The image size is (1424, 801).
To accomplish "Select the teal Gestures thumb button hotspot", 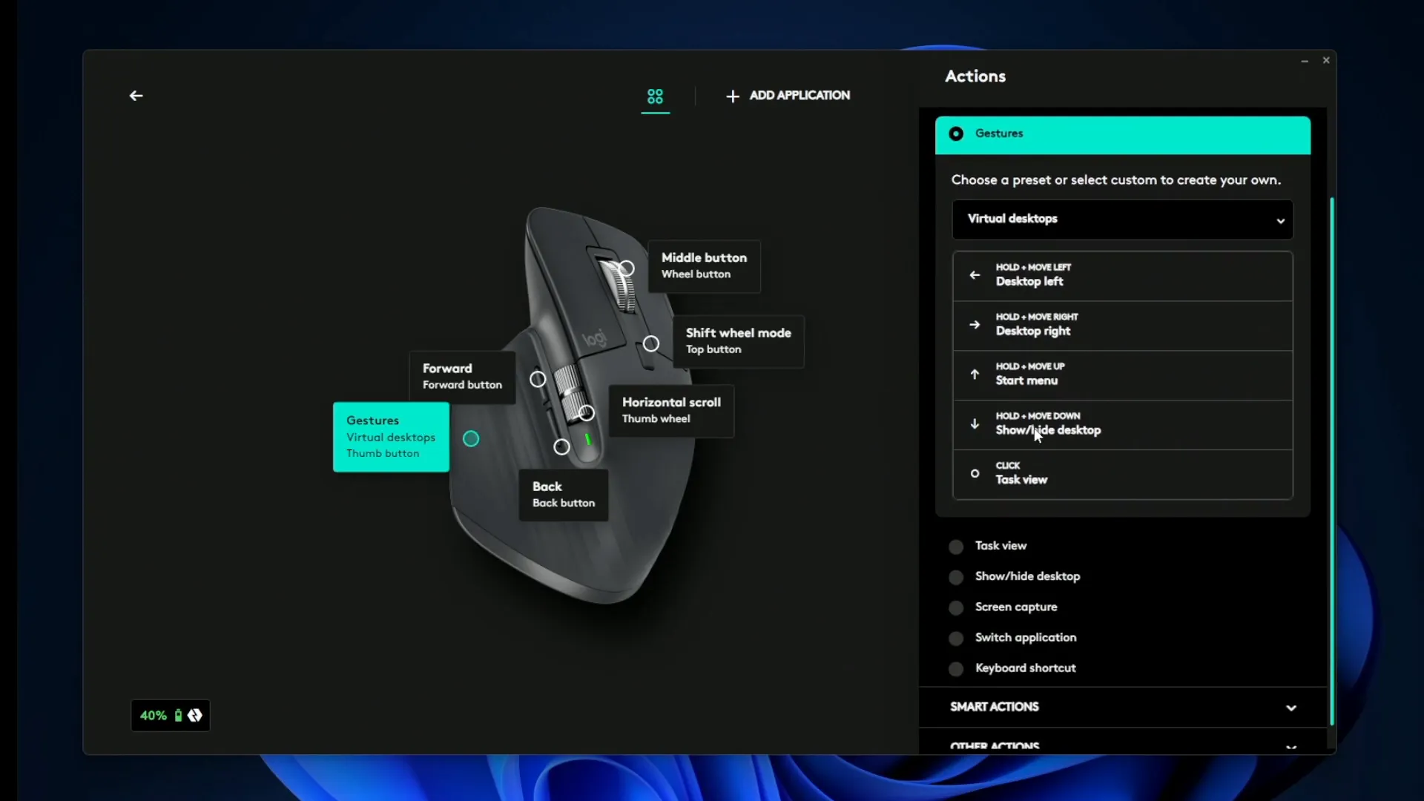I will [x=471, y=439].
